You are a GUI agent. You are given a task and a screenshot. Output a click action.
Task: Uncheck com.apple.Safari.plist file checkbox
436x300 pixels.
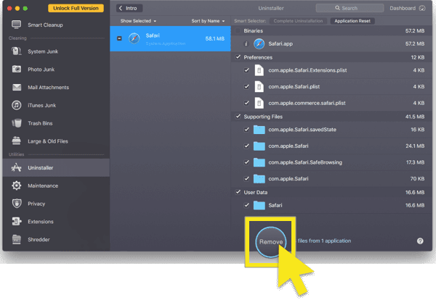pos(248,86)
